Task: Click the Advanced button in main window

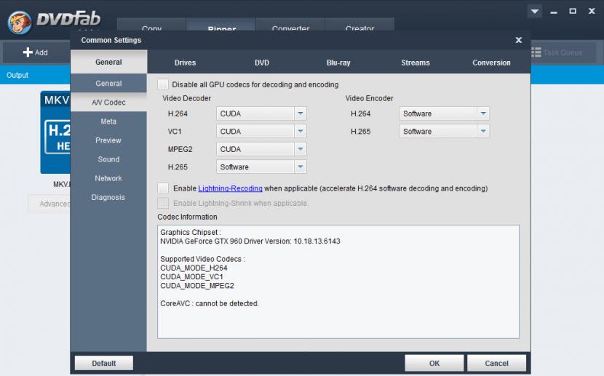Action: (49, 204)
